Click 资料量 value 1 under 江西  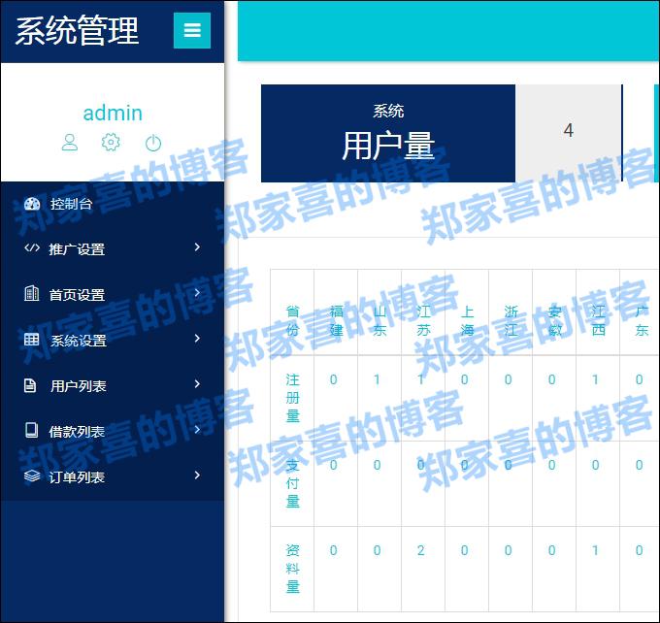pos(596,550)
